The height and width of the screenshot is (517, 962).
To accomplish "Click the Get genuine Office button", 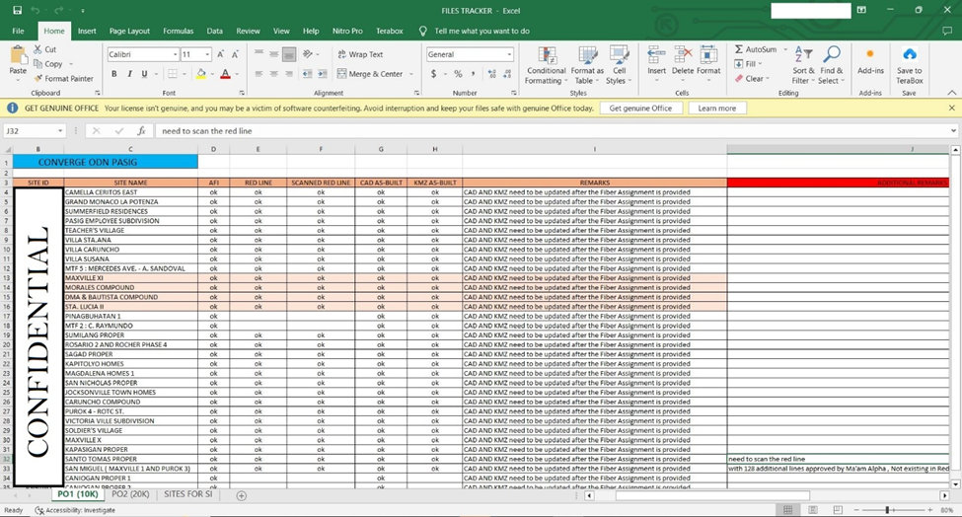I will point(640,108).
